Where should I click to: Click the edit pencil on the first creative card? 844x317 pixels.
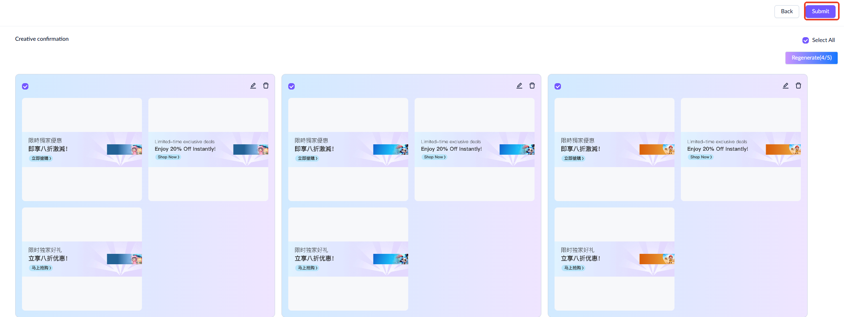(253, 86)
